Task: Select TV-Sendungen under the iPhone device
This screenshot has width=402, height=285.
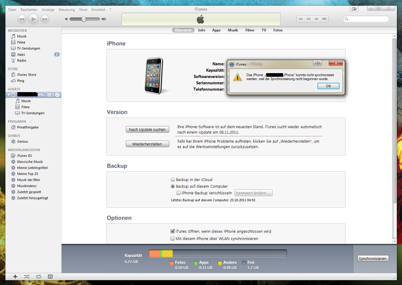Action: pos(33,113)
